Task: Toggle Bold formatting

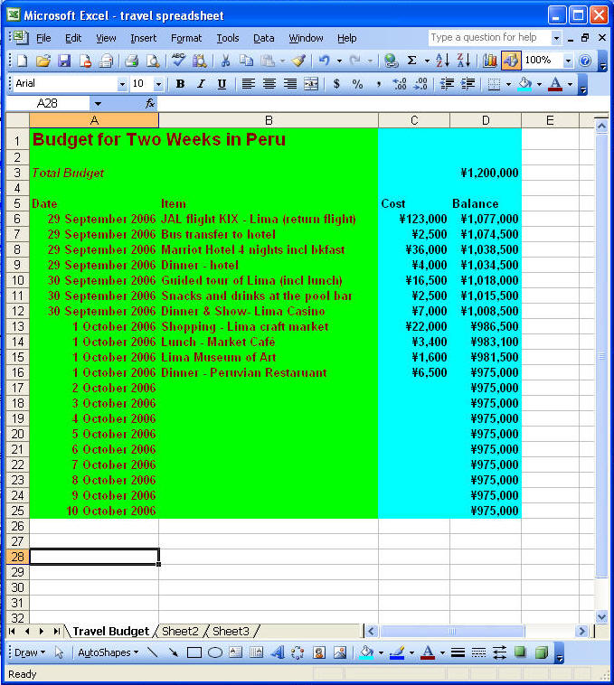Action: [x=180, y=84]
